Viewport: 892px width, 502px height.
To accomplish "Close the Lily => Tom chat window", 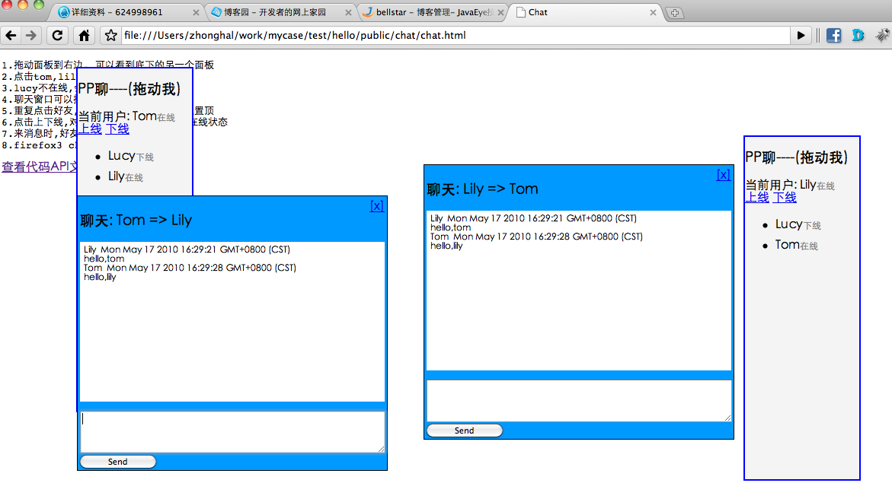I will pyautogui.click(x=723, y=174).
